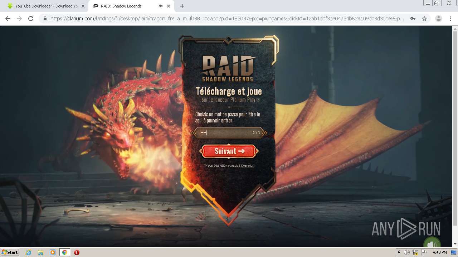Select the RAID: Shadow Legends tab

(131, 6)
